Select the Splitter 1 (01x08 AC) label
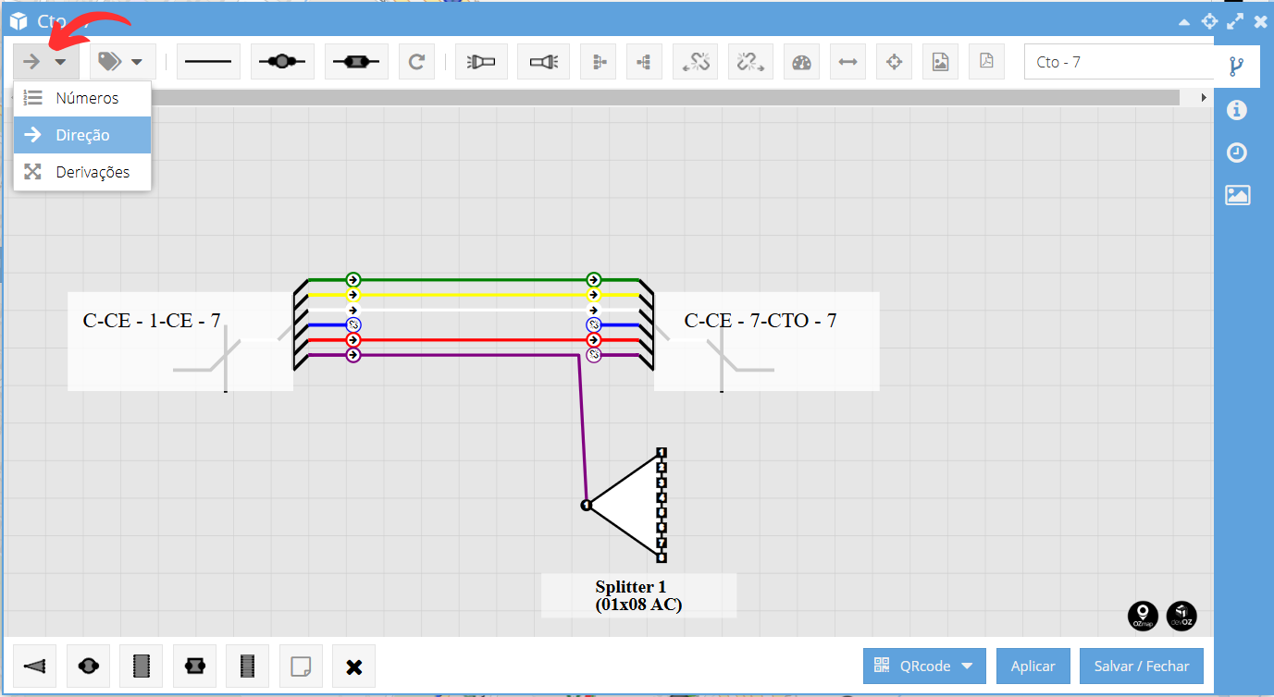The image size is (1274, 697). point(638,596)
